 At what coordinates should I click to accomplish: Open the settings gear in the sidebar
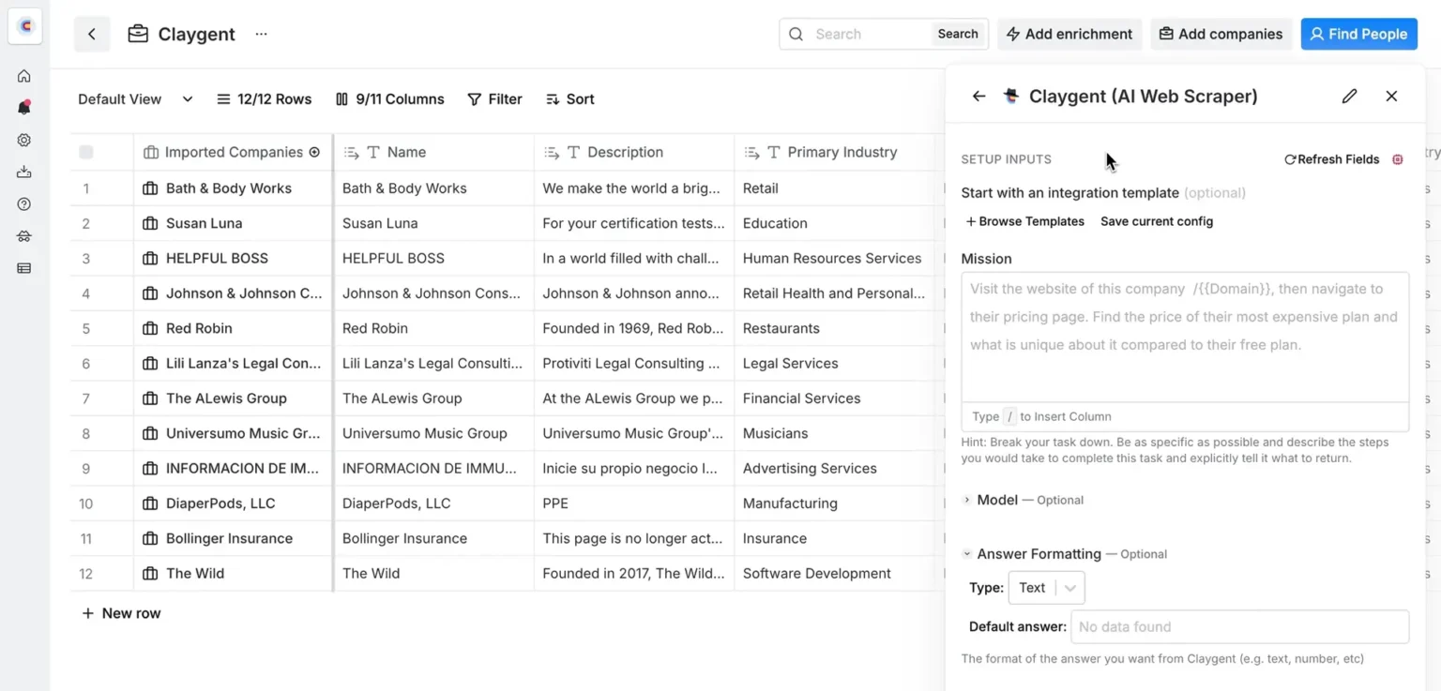[x=24, y=140]
